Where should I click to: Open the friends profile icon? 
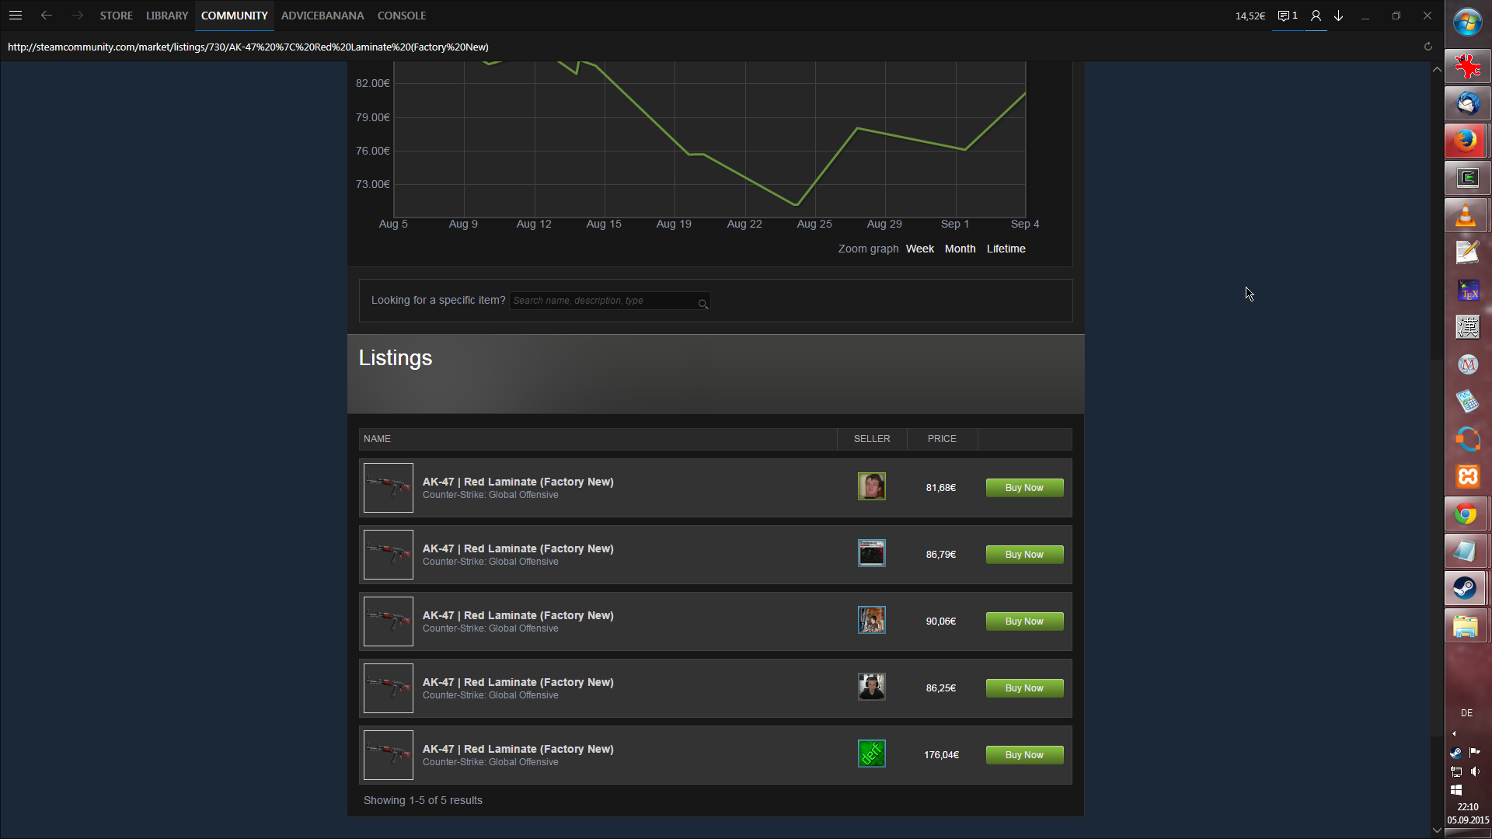click(x=1316, y=16)
